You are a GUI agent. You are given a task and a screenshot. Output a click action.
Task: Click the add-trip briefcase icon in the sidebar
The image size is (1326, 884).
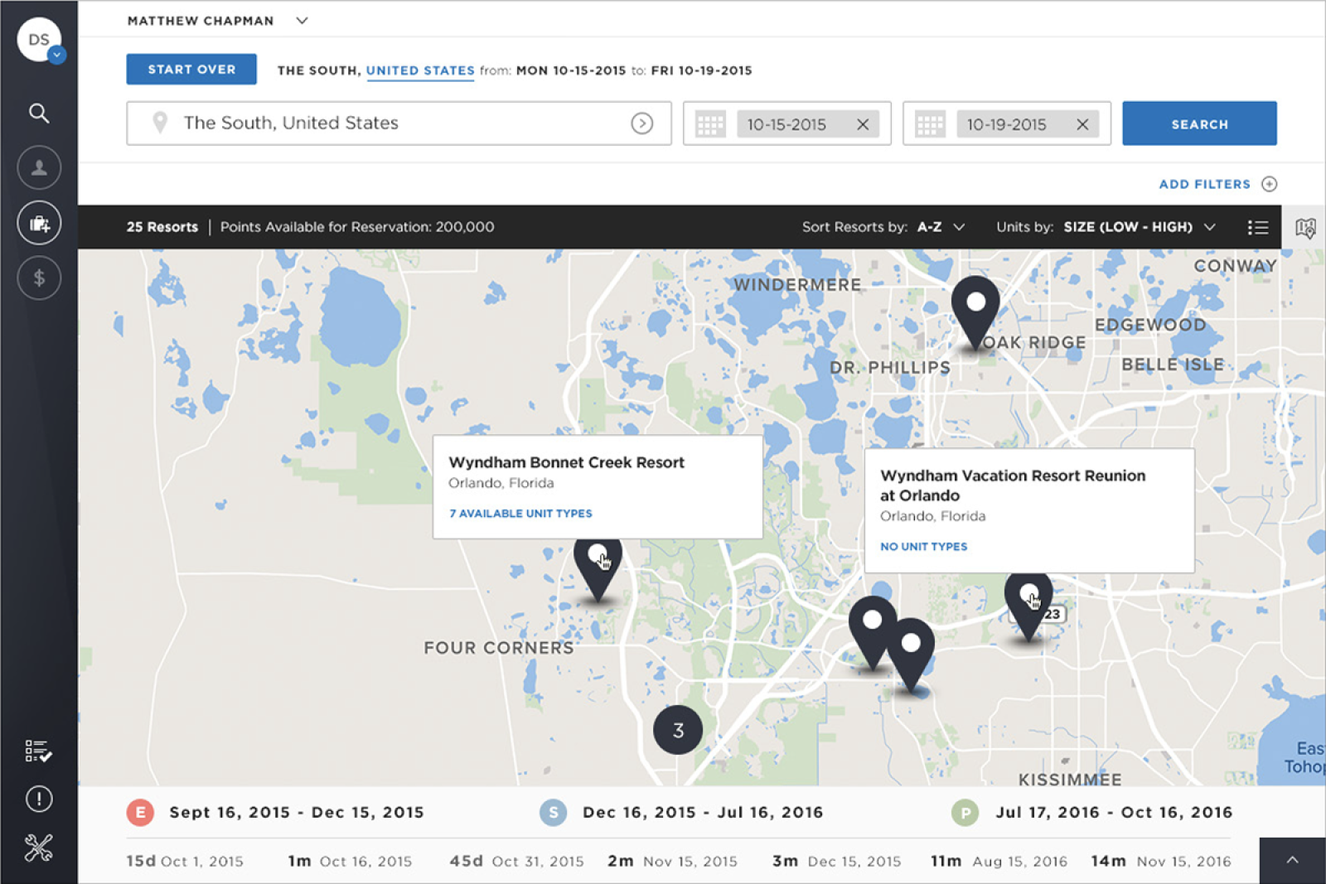coord(38,222)
